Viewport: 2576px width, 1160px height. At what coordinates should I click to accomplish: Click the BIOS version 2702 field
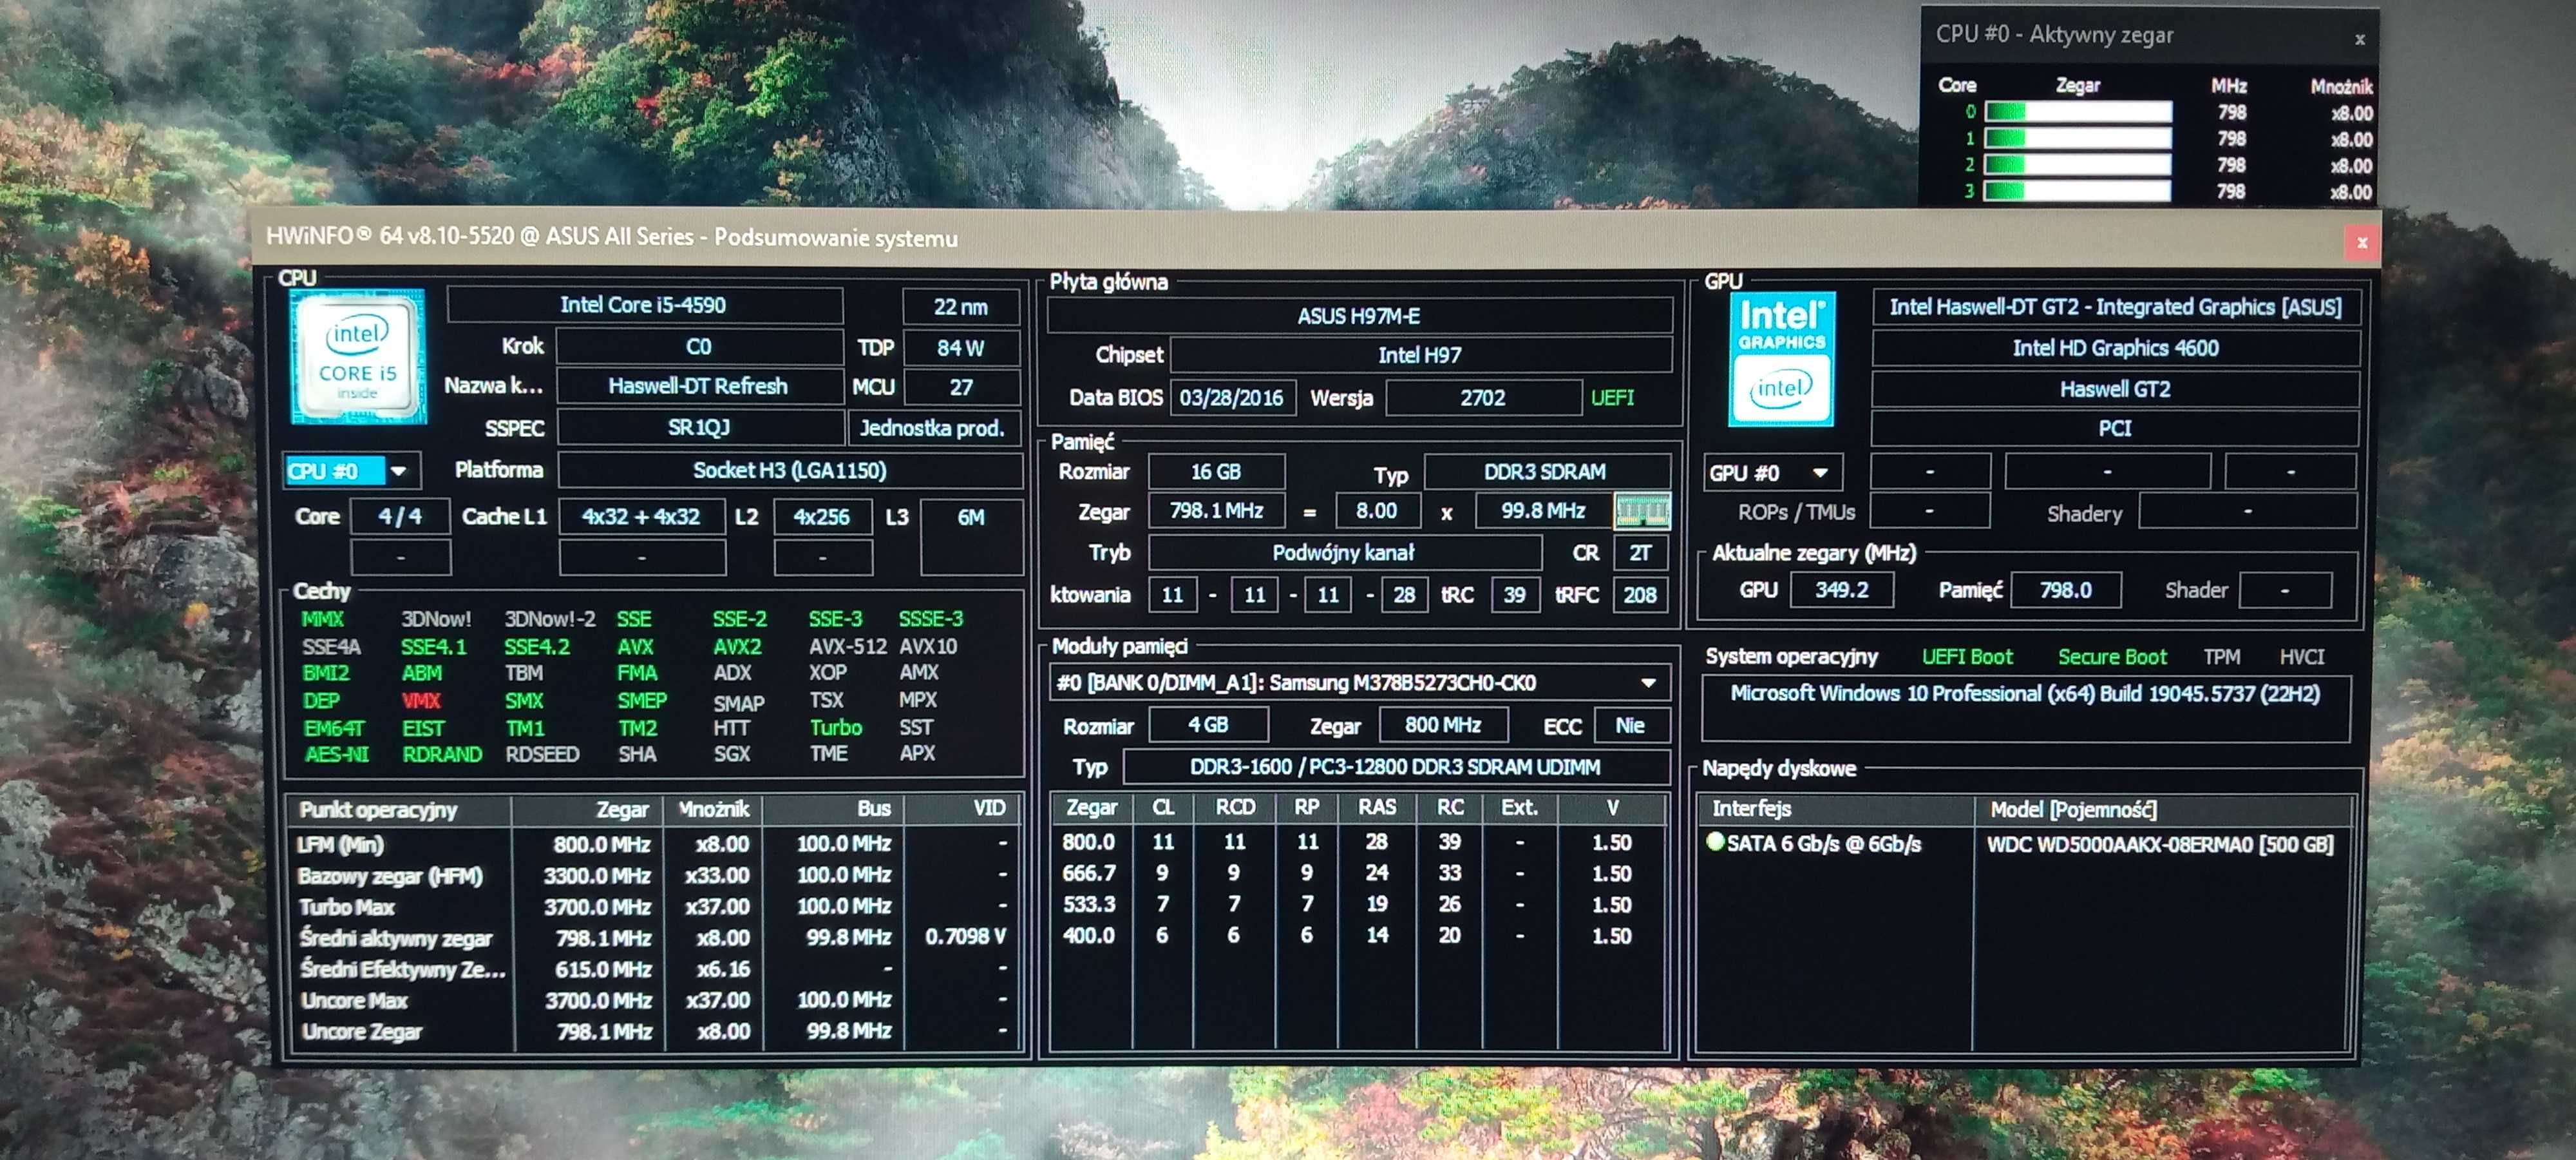[1483, 398]
